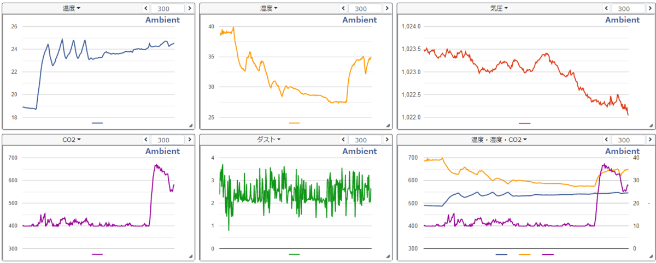Click the Ambient link in ダスト chart

tap(360, 151)
